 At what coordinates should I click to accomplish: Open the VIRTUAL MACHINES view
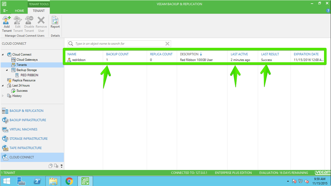tap(32, 129)
